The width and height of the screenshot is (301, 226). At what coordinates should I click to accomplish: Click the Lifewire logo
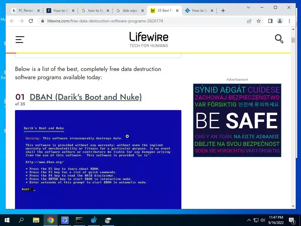[149, 40]
